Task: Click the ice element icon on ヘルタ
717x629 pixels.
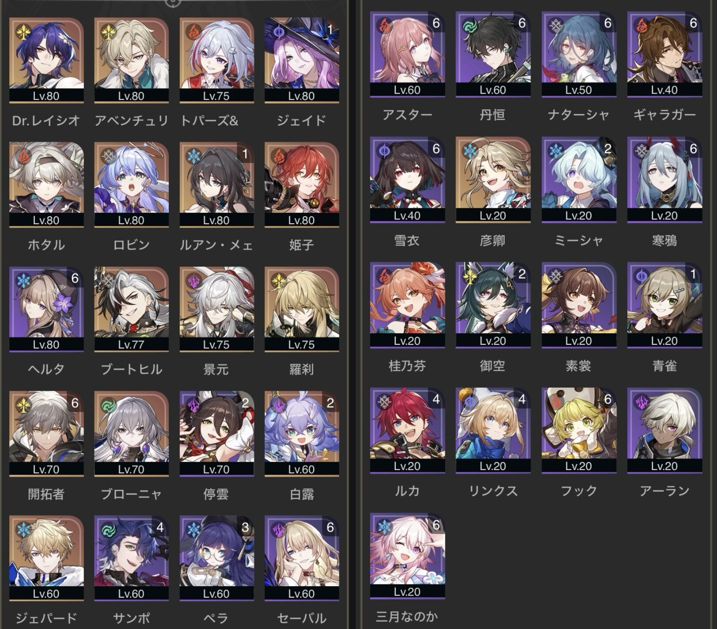Action: point(23,280)
